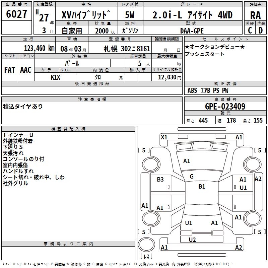Click inspector note コンソールのり付
This screenshot has width=268, height=268.
pyautogui.click(x=23, y=159)
